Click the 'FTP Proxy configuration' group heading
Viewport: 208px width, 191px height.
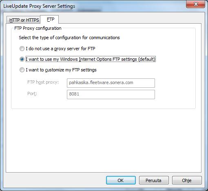(38, 28)
